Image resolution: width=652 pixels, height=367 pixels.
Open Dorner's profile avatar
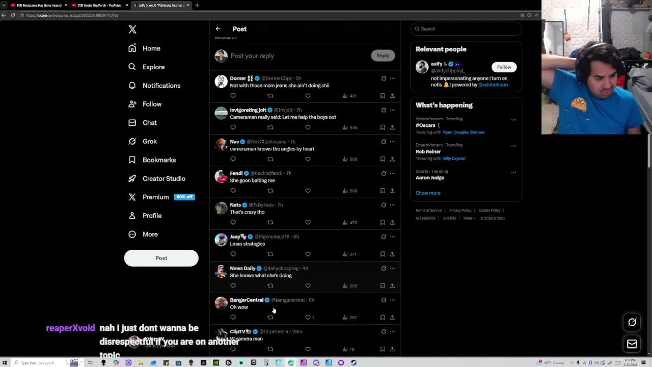point(221,82)
